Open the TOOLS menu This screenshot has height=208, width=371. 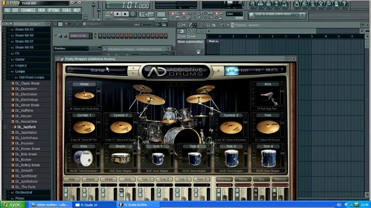tap(67, 10)
